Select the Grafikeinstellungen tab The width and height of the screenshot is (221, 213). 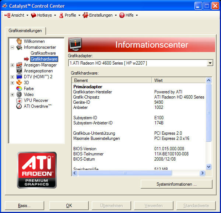click(25, 31)
